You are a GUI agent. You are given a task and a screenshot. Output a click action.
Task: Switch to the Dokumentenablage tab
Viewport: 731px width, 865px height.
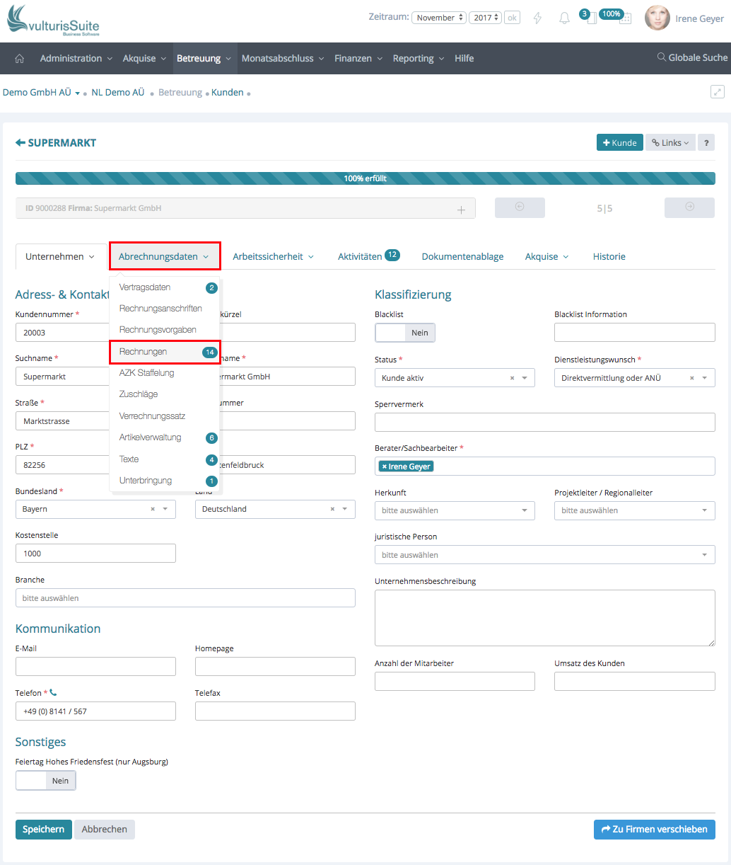click(462, 257)
